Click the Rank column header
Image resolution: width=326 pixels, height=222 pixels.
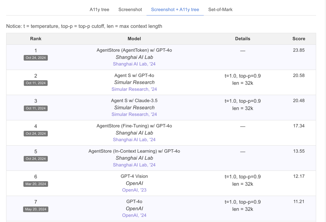coord(36,39)
